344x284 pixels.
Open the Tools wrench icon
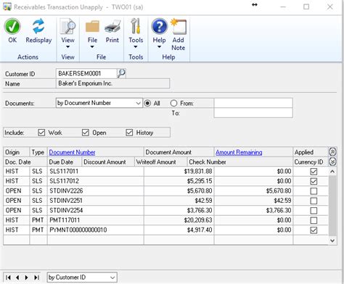click(136, 26)
